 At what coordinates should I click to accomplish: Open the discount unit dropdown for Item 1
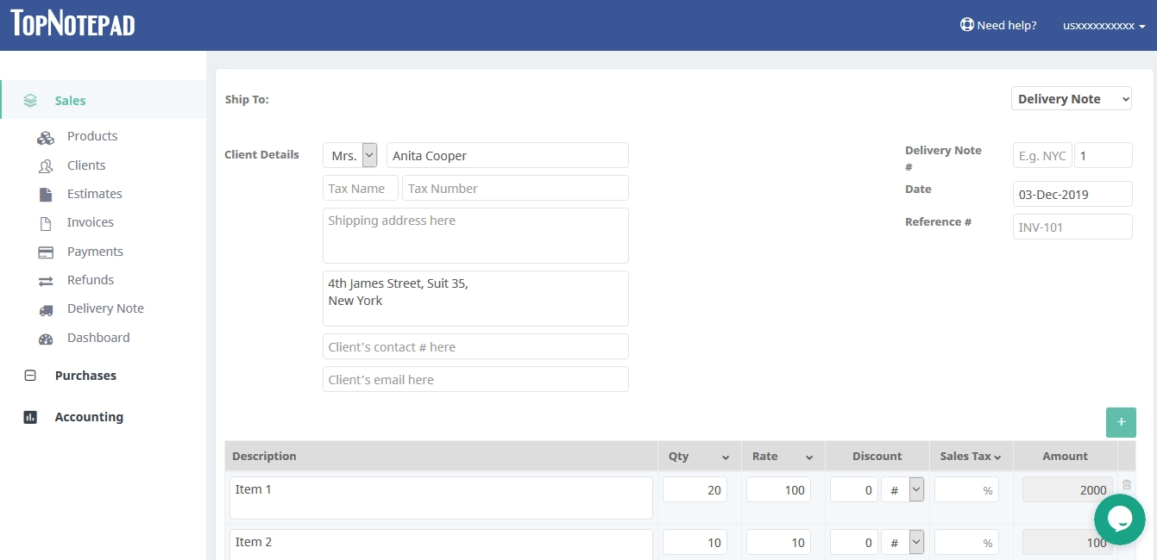(916, 488)
